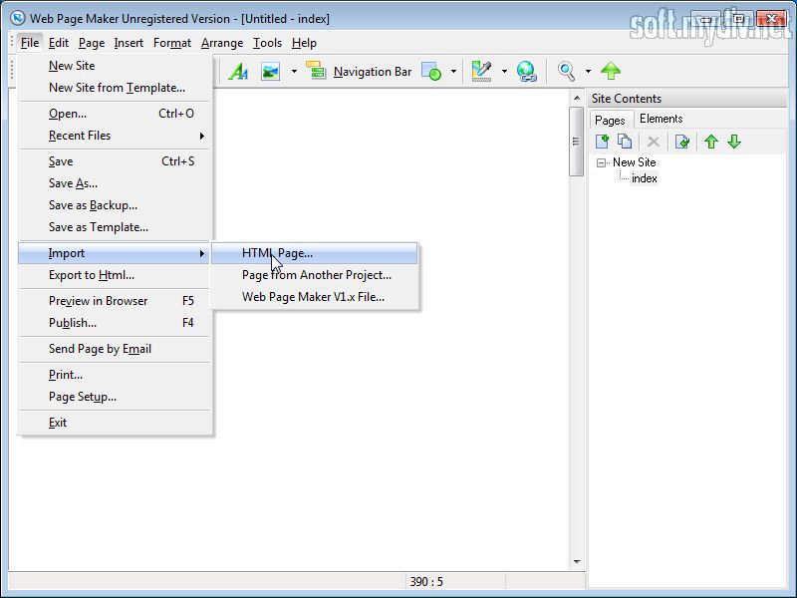The height and width of the screenshot is (598, 797).
Task: Open the dropdown arrow next to the eyedropper icon
Action: pyautogui.click(x=504, y=71)
